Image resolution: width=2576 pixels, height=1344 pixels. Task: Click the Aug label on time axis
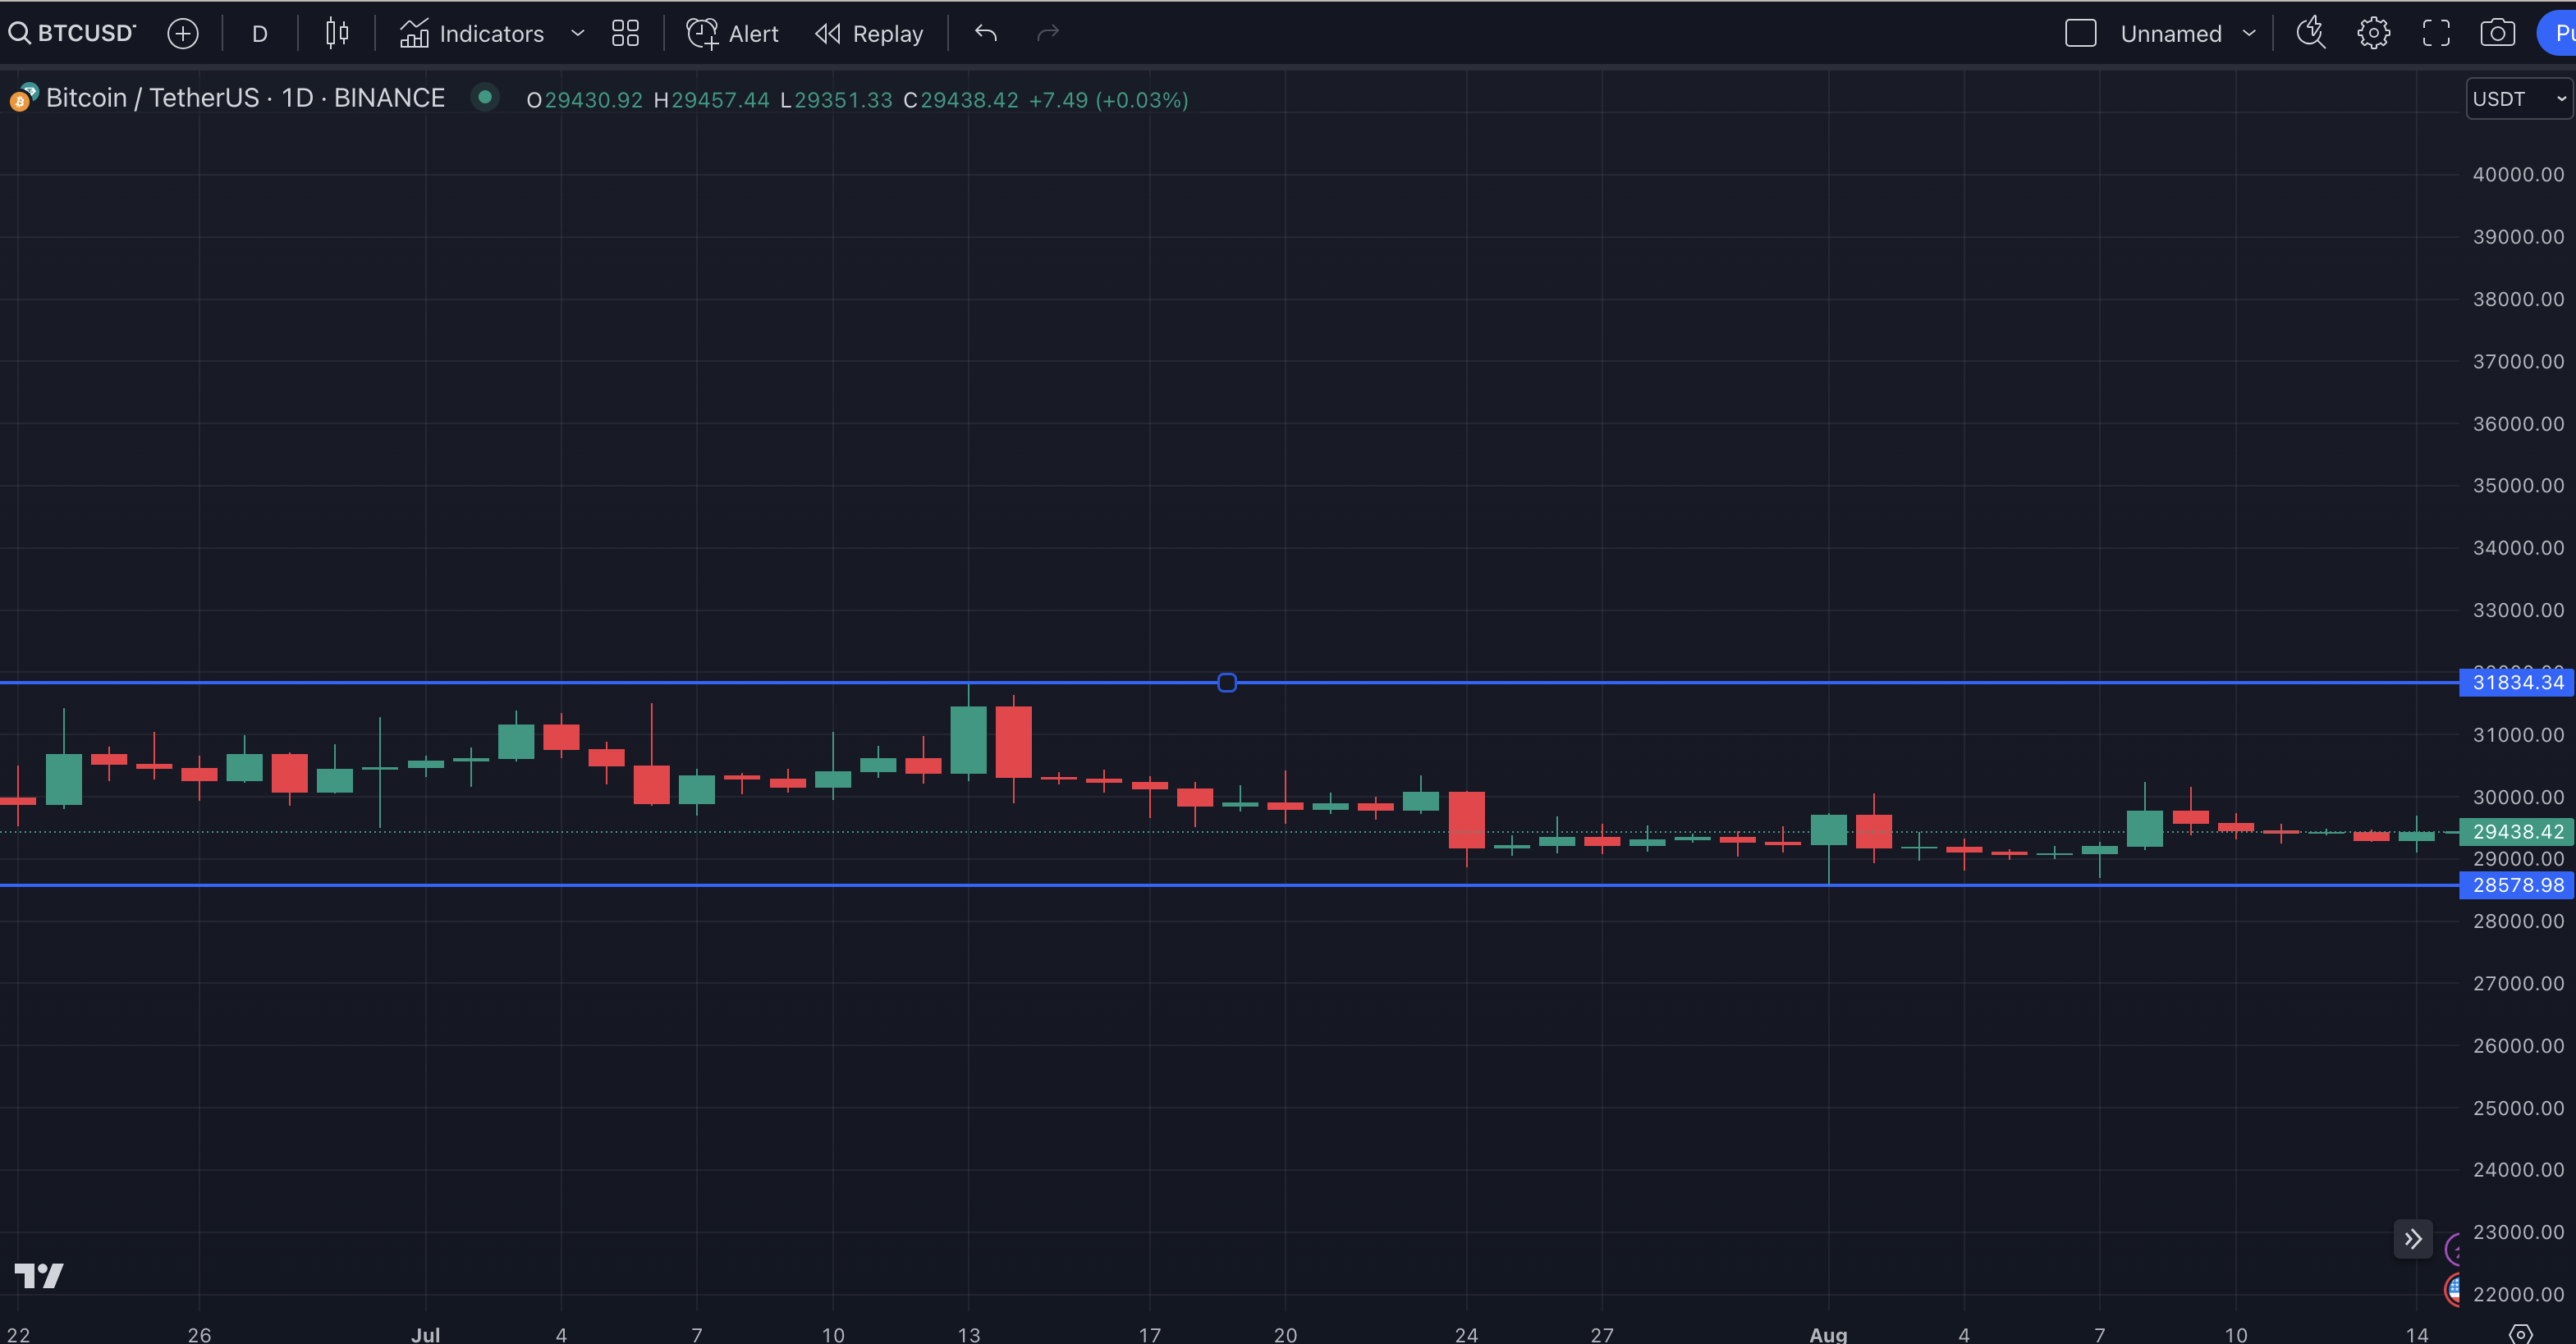(x=1828, y=1334)
